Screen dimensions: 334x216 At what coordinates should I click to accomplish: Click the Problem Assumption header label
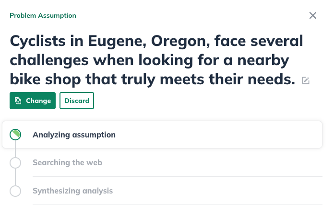(x=43, y=15)
